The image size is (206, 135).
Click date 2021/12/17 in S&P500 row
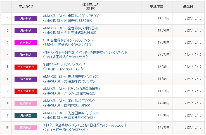(x=193, y=18)
